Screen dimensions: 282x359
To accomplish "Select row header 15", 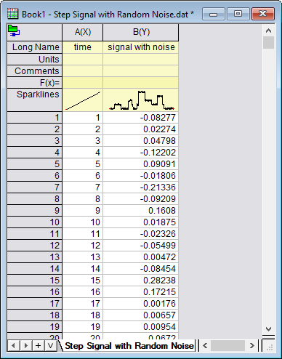I will (35, 281).
